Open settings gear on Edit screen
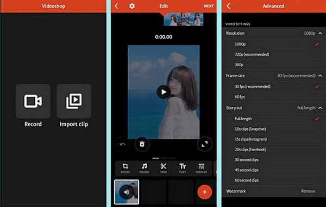Image resolution: width=326 pixels, height=207 pixels. 132,6
